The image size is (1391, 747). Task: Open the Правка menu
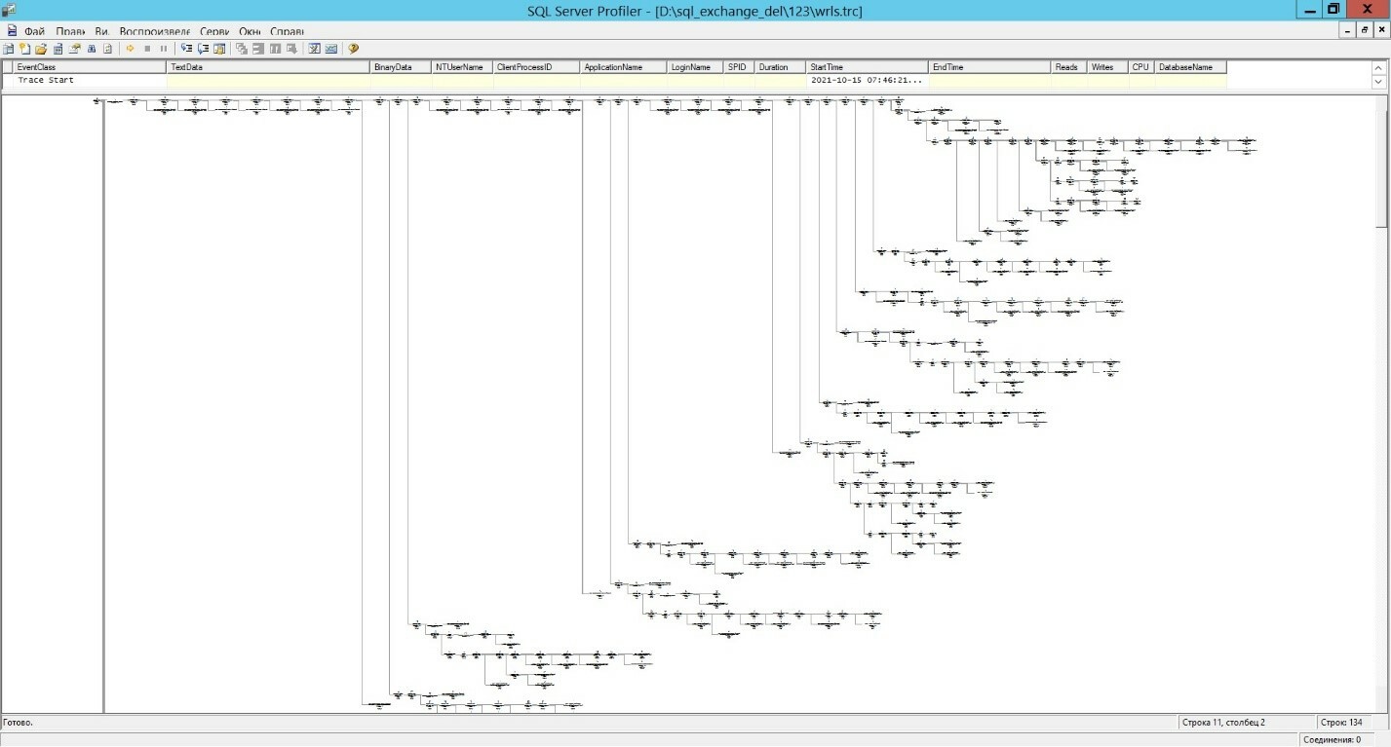tap(71, 31)
